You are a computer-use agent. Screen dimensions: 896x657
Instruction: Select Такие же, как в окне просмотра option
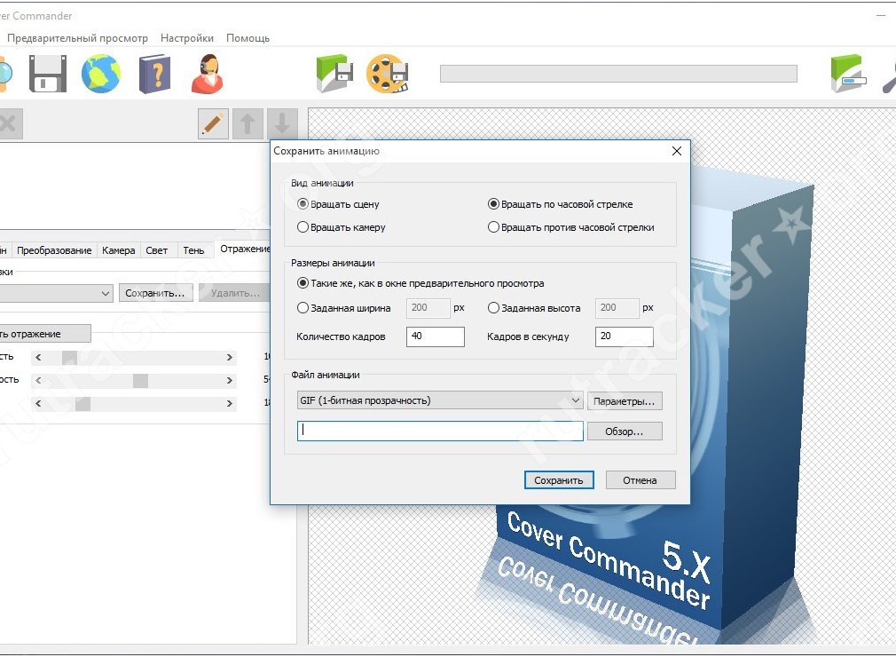303,283
